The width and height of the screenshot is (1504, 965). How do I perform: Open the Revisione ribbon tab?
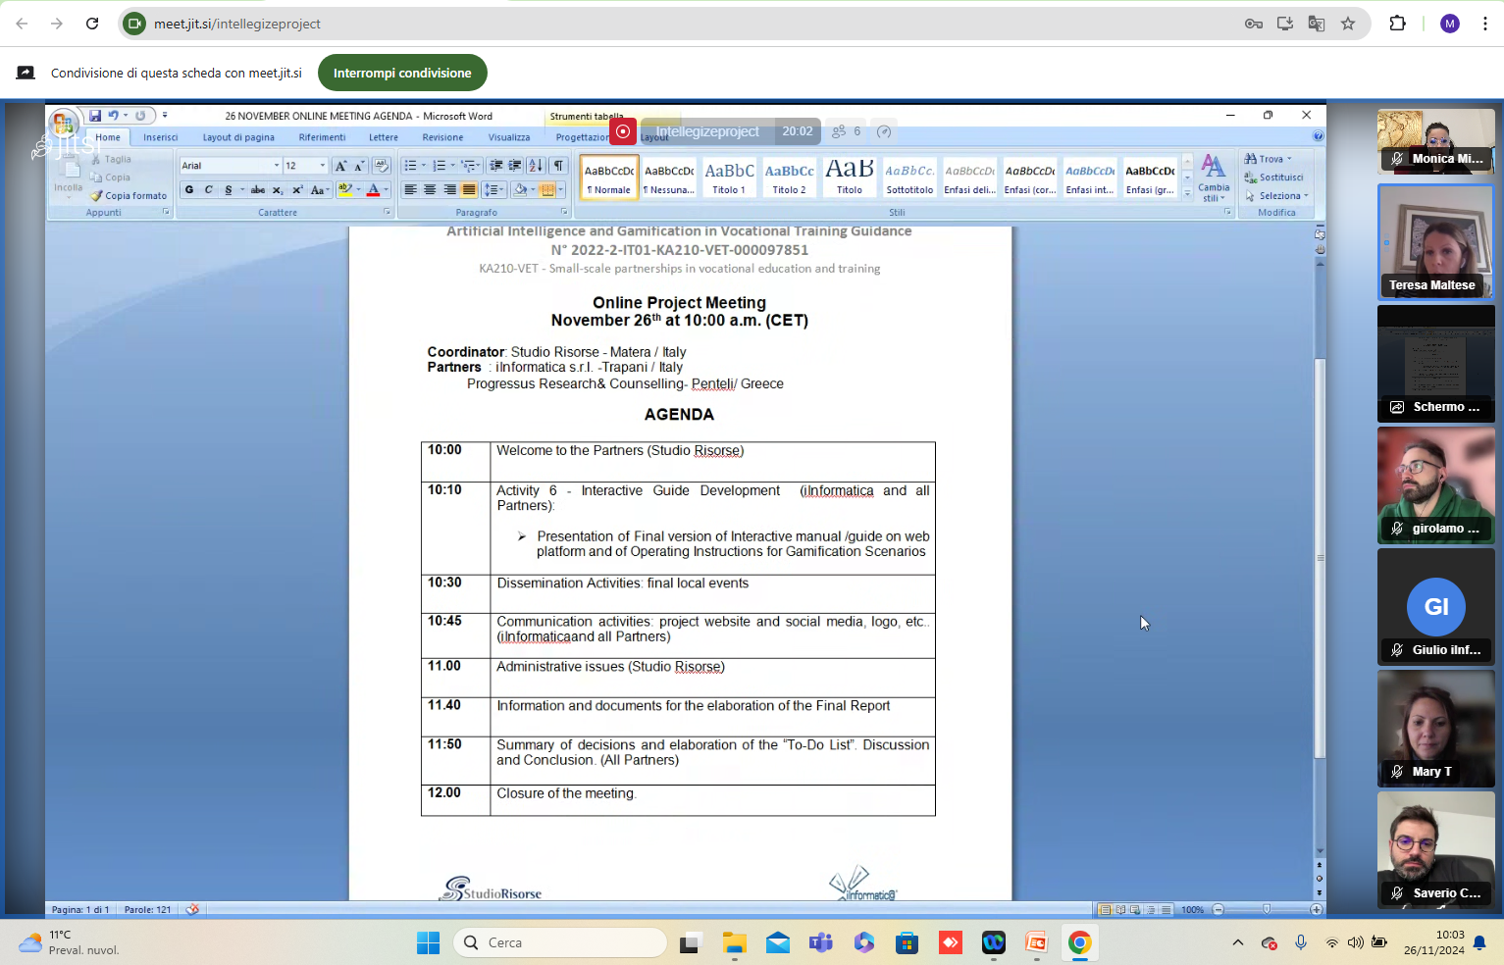(442, 137)
